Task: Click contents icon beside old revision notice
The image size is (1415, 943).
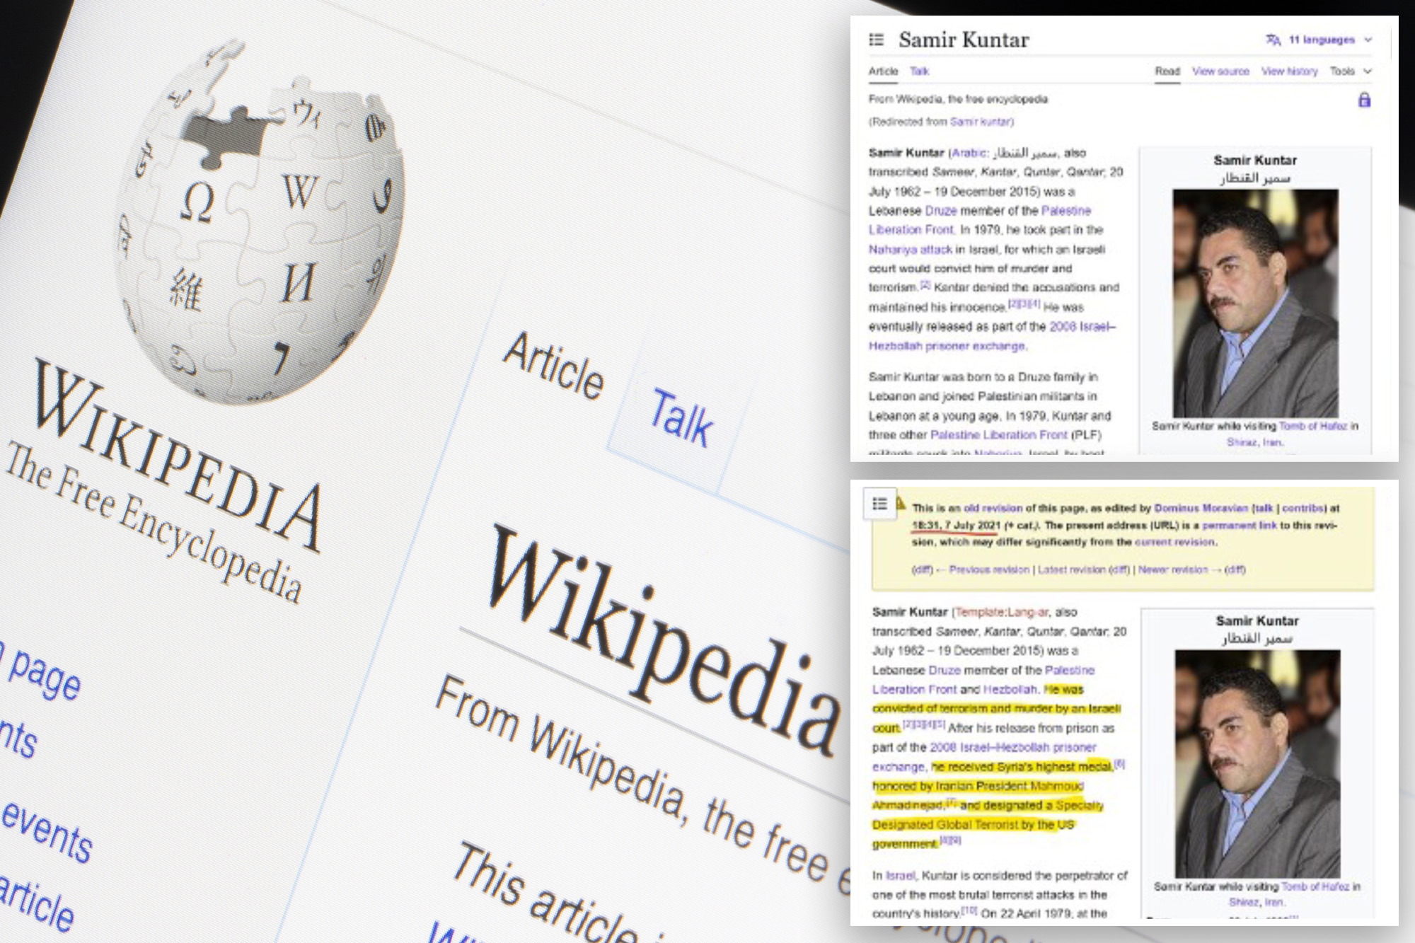Action: point(879,504)
